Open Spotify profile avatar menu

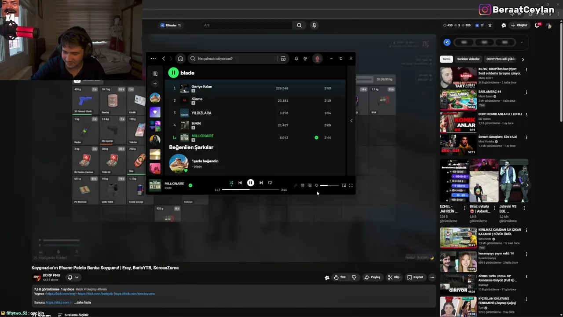pos(317,59)
